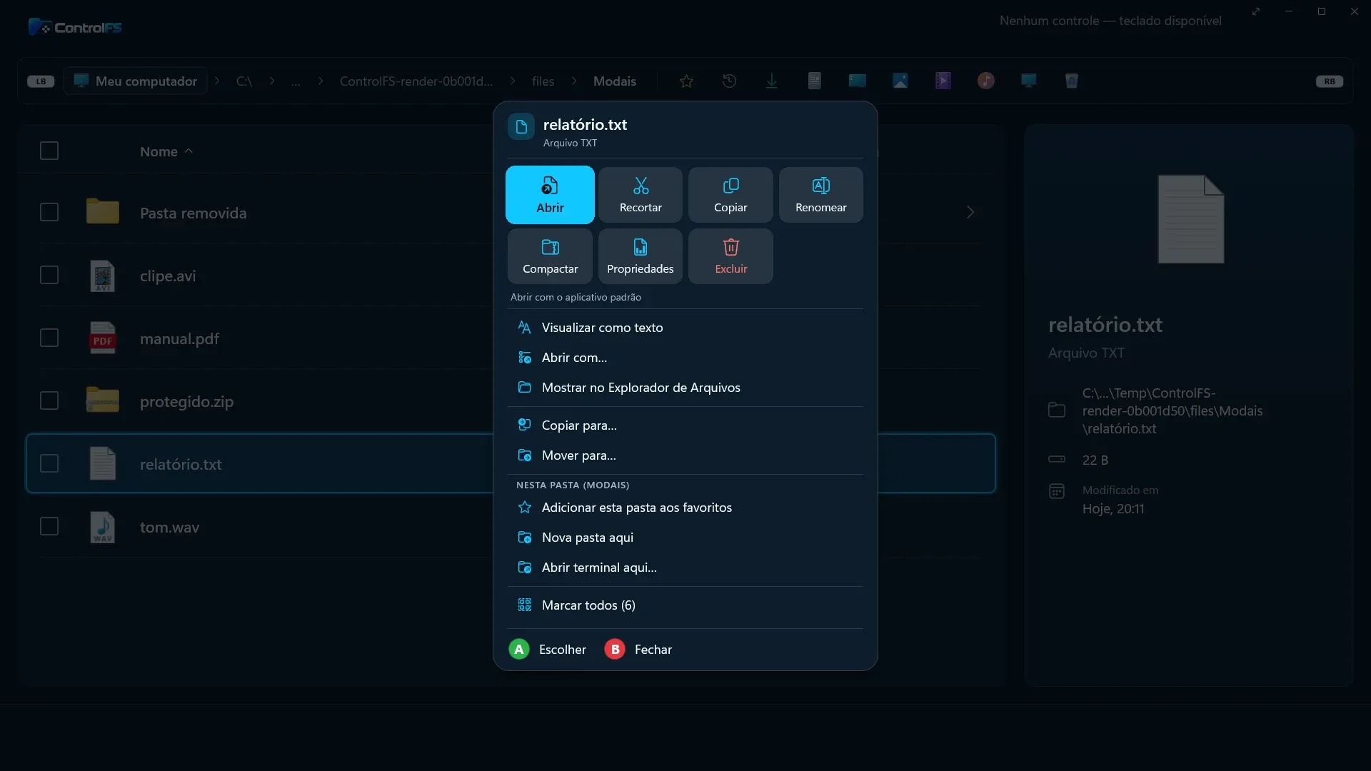The height and width of the screenshot is (771, 1371).
Task: Check the box for relatório.txt
Action: pyautogui.click(x=49, y=464)
